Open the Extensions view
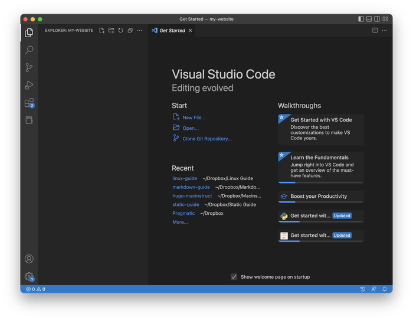Screen dimensions: 413x320 coord(29,103)
